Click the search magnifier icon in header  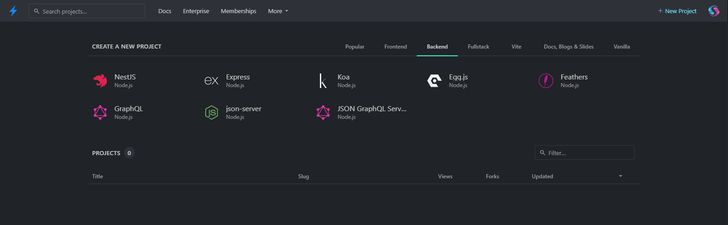point(37,11)
